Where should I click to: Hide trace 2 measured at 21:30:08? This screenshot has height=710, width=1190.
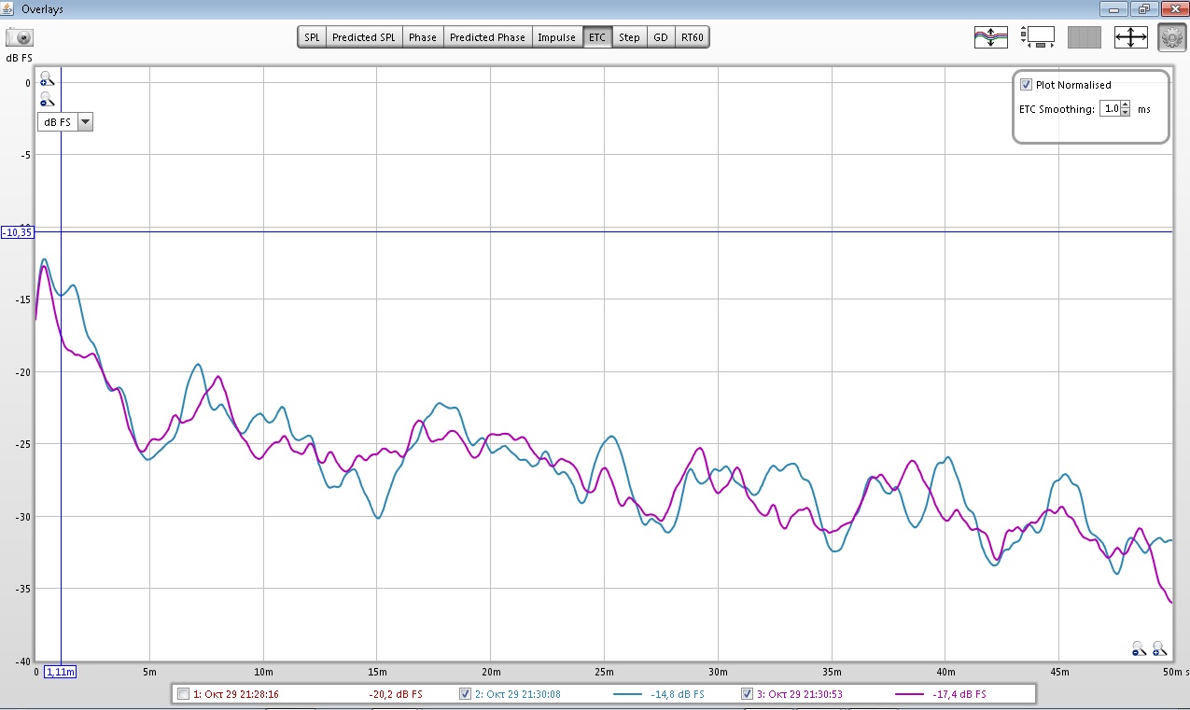[465, 694]
